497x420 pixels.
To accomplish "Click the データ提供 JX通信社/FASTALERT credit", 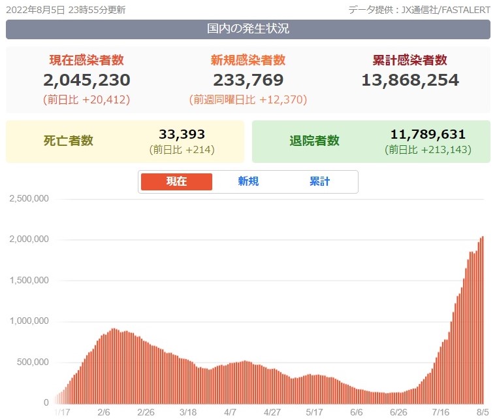I will [419, 10].
